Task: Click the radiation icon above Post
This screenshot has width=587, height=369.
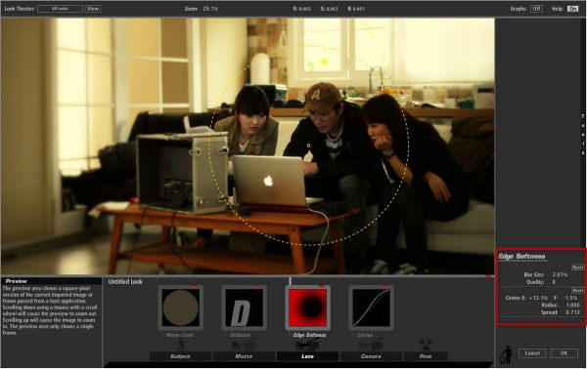Action: (426, 344)
